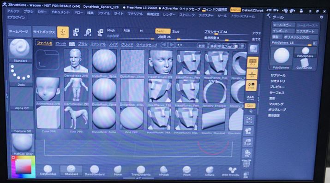Click the ホームページ button

[19, 31]
